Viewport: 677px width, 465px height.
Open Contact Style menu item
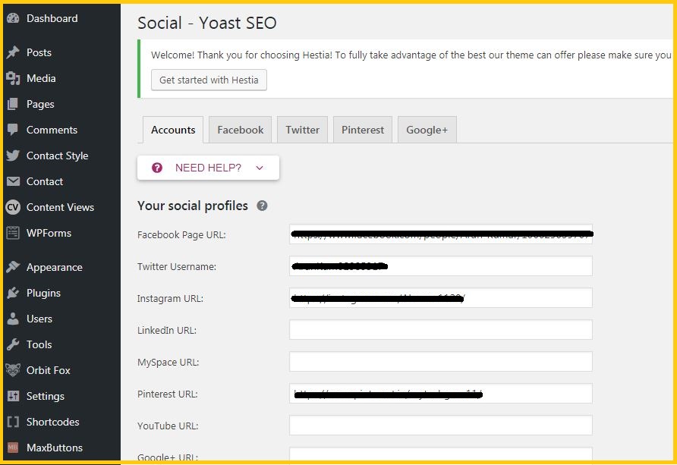click(x=61, y=156)
